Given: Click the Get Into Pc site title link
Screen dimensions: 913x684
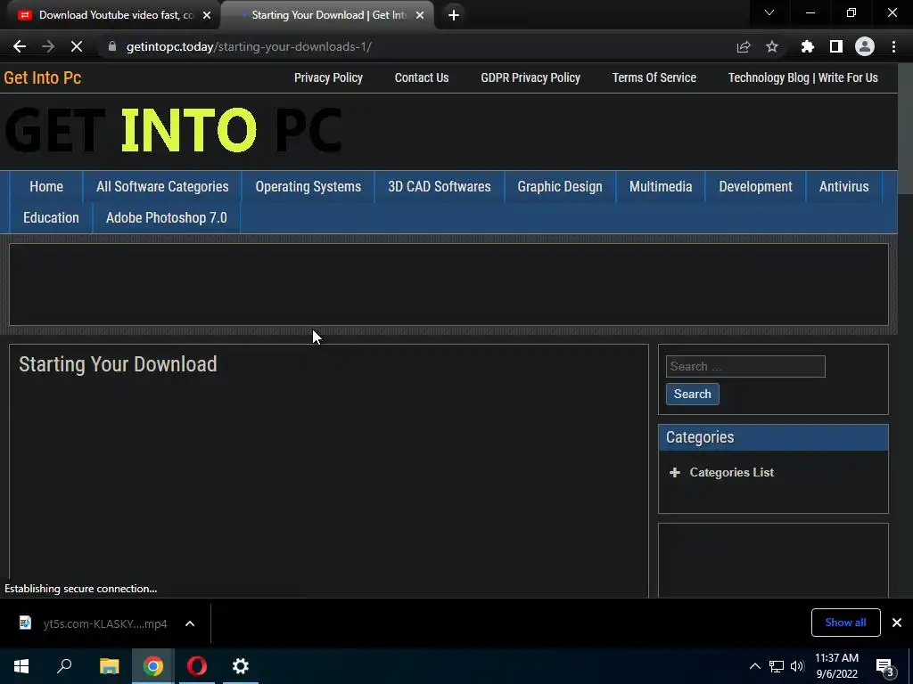Looking at the screenshot, I should tap(43, 77).
